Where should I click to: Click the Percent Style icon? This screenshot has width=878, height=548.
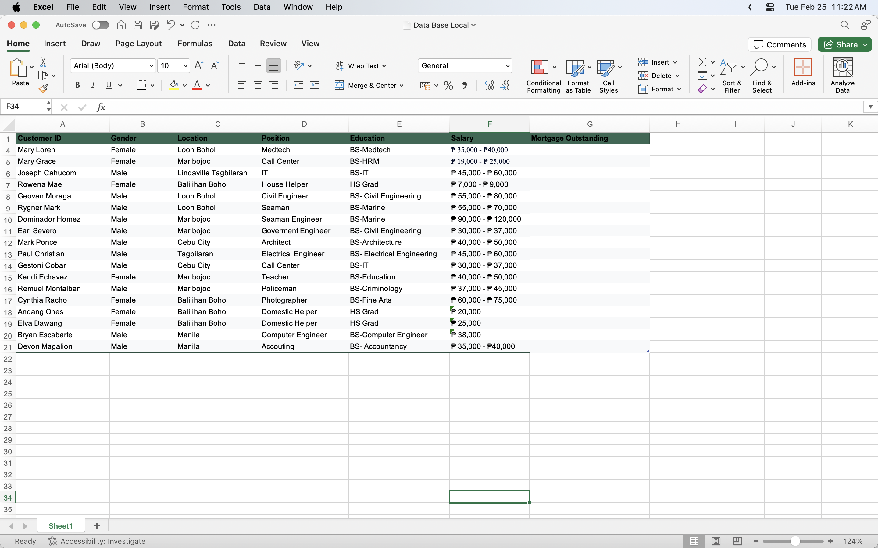click(448, 85)
